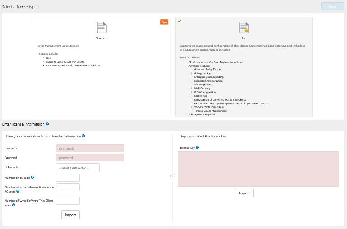Click 'Wyse Management Suite Standard' text
Image resolution: width=347 pixels, height=229 pixels.
pyautogui.click(x=58, y=46)
